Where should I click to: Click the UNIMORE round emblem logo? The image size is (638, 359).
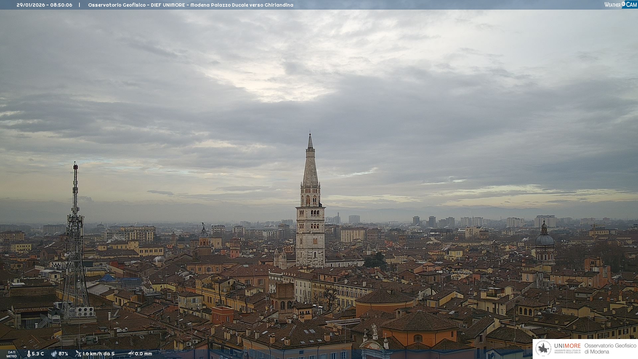pyautogui.click(x=544, y=348)
